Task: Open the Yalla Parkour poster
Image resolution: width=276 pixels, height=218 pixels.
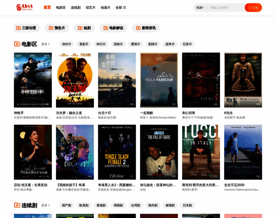Action: (x=159, y=80)
